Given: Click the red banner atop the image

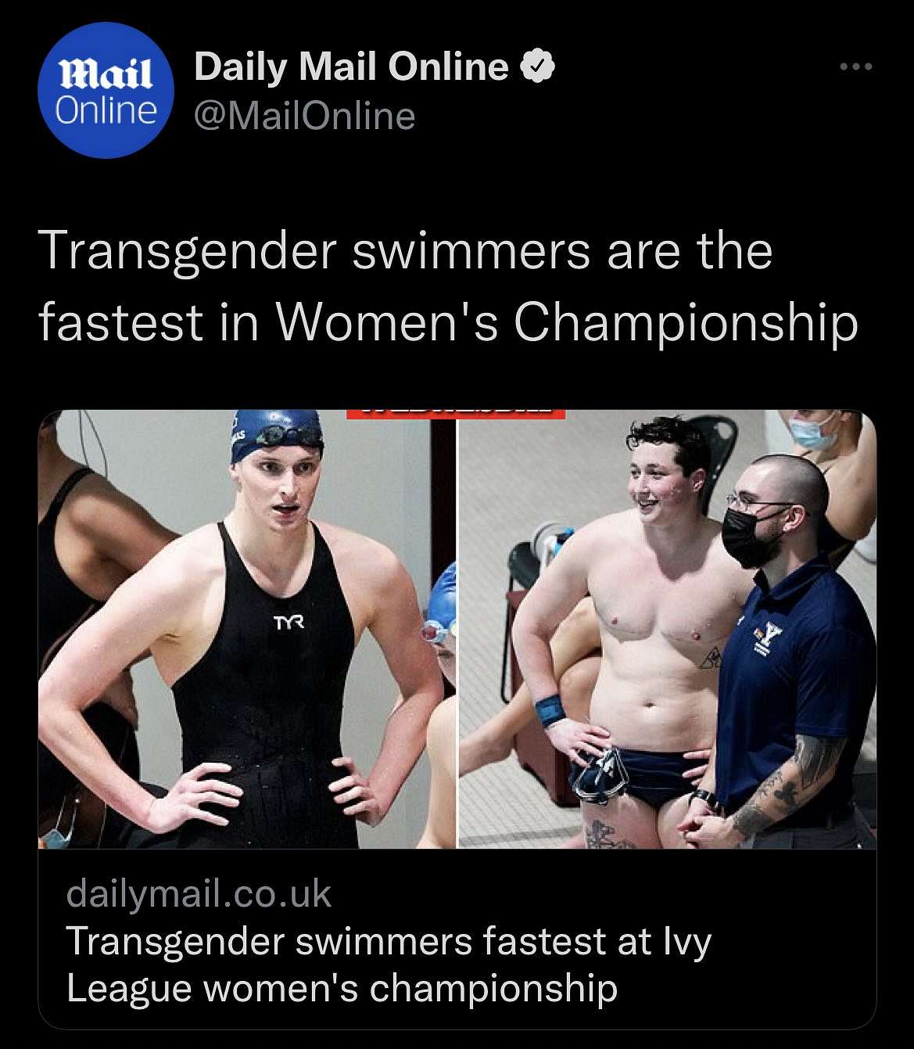Looking at the screenshot, I should point(456,415).
